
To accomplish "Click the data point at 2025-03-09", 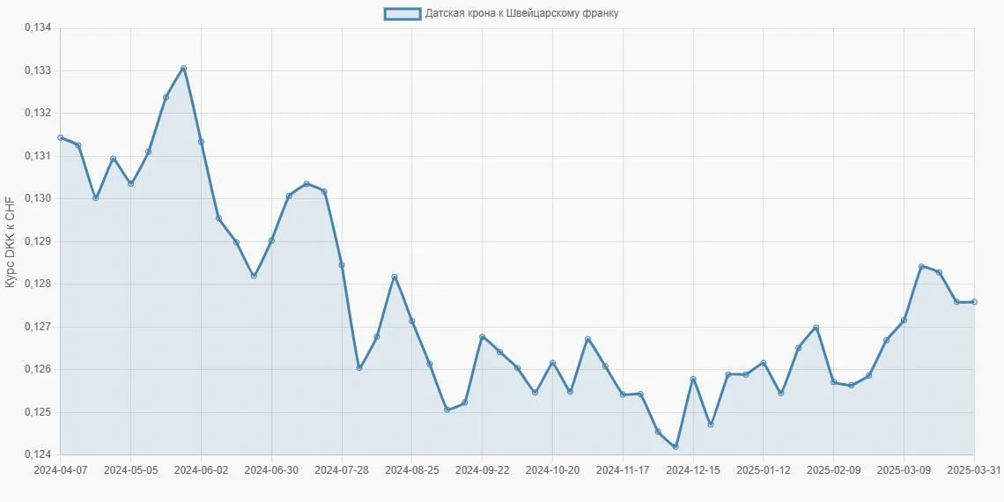I will (x=904, y=320).
